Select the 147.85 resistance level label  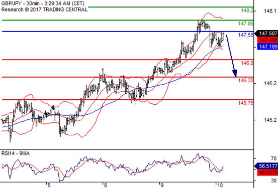click(246, 24)
